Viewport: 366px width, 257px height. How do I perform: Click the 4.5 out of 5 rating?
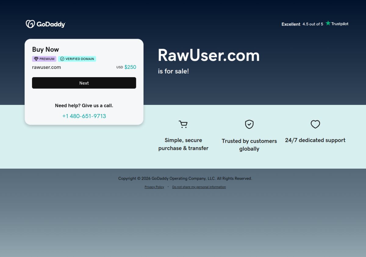(x=313, y=24)
